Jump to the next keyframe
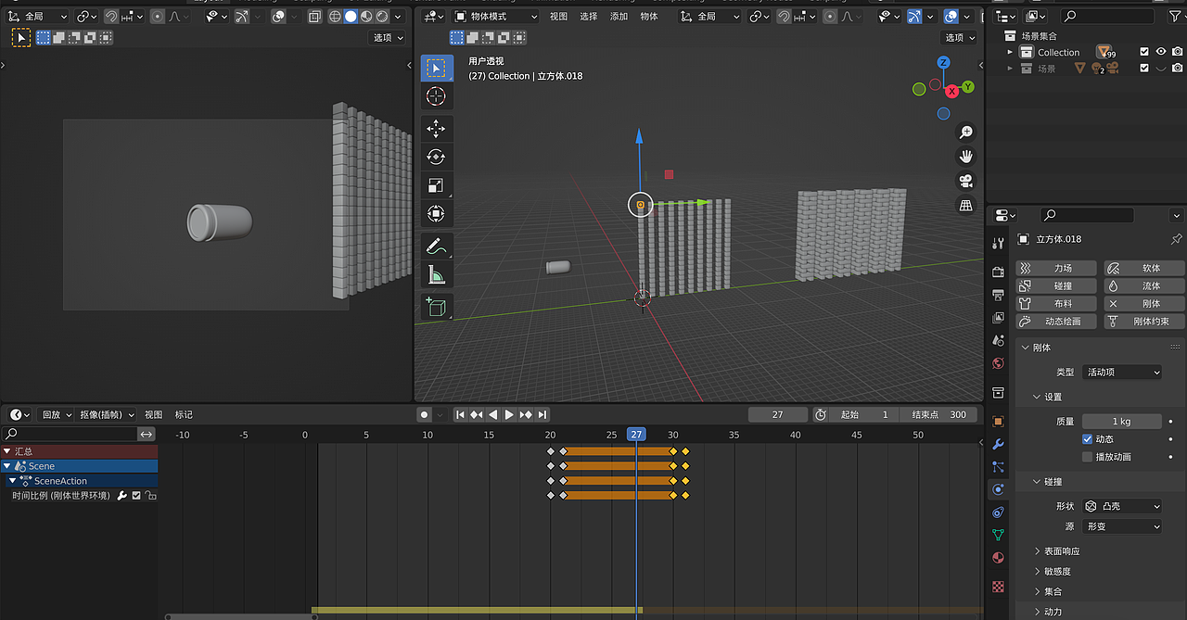1187x620 pixels. pos(526,414)
